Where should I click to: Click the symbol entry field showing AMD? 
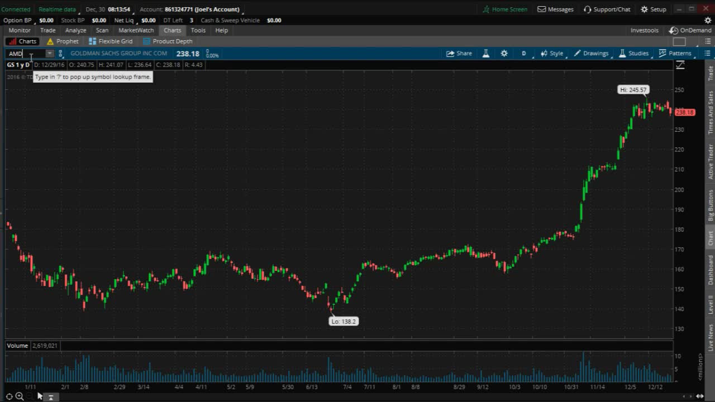coord(26,54)
